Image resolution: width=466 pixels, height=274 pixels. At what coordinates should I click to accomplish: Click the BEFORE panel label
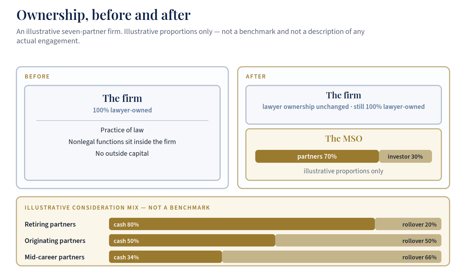point(37,76)
